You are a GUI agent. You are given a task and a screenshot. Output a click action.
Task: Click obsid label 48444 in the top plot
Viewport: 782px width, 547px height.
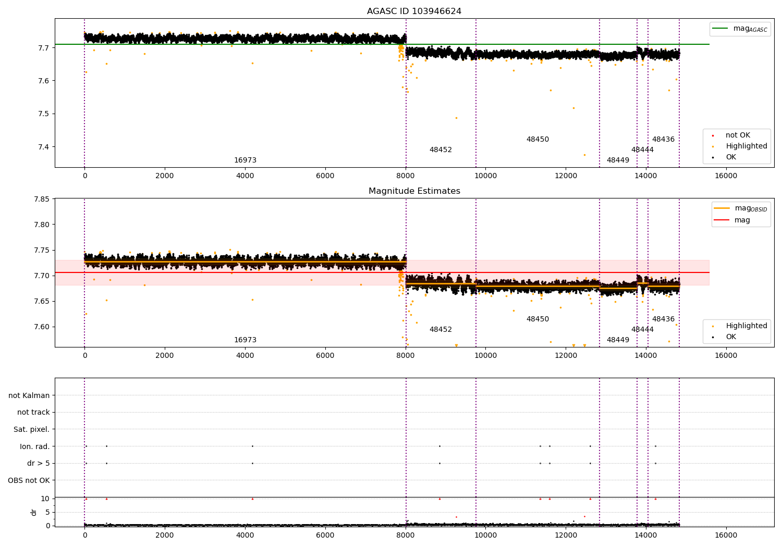(642, 150)
